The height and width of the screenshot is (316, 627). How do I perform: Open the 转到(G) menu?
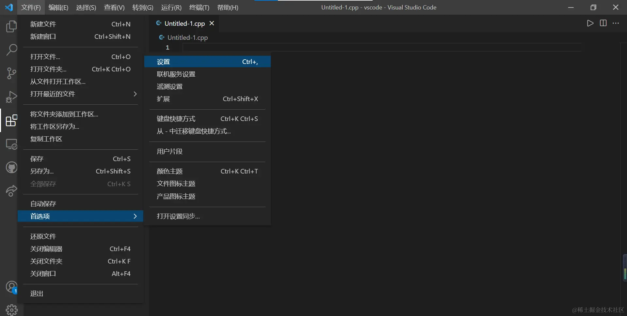coord(143,7)
